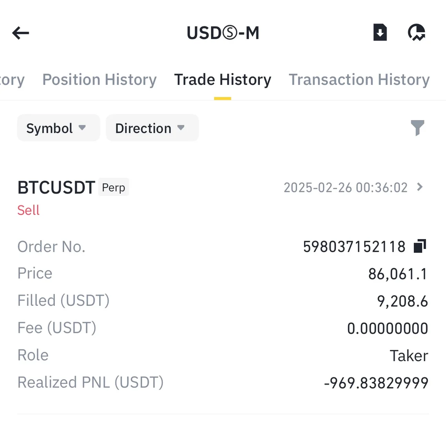
Task: Tap the Perp contract badge
Action: click(x=114, y=187)
